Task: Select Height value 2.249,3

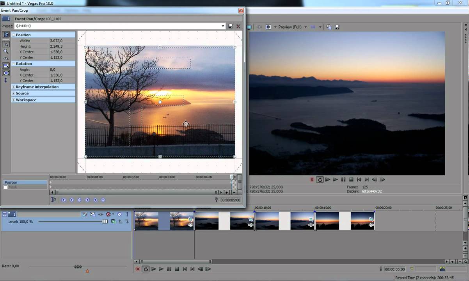Action: (56, 46)
